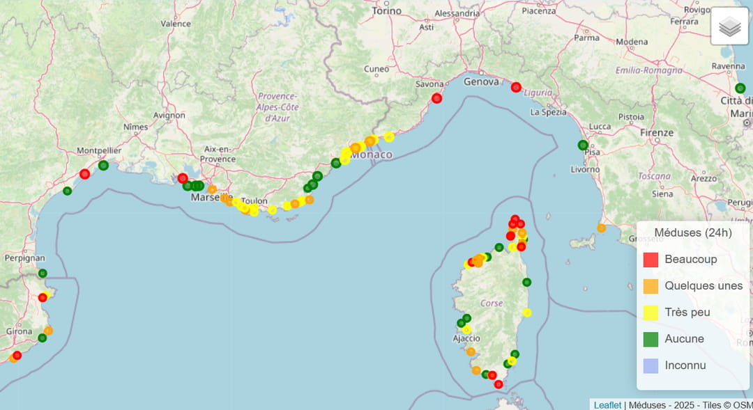This screenshot has height=410, width=753.
Task: Click the yellow Très peu legend swatch
Action: pos(651,313)
